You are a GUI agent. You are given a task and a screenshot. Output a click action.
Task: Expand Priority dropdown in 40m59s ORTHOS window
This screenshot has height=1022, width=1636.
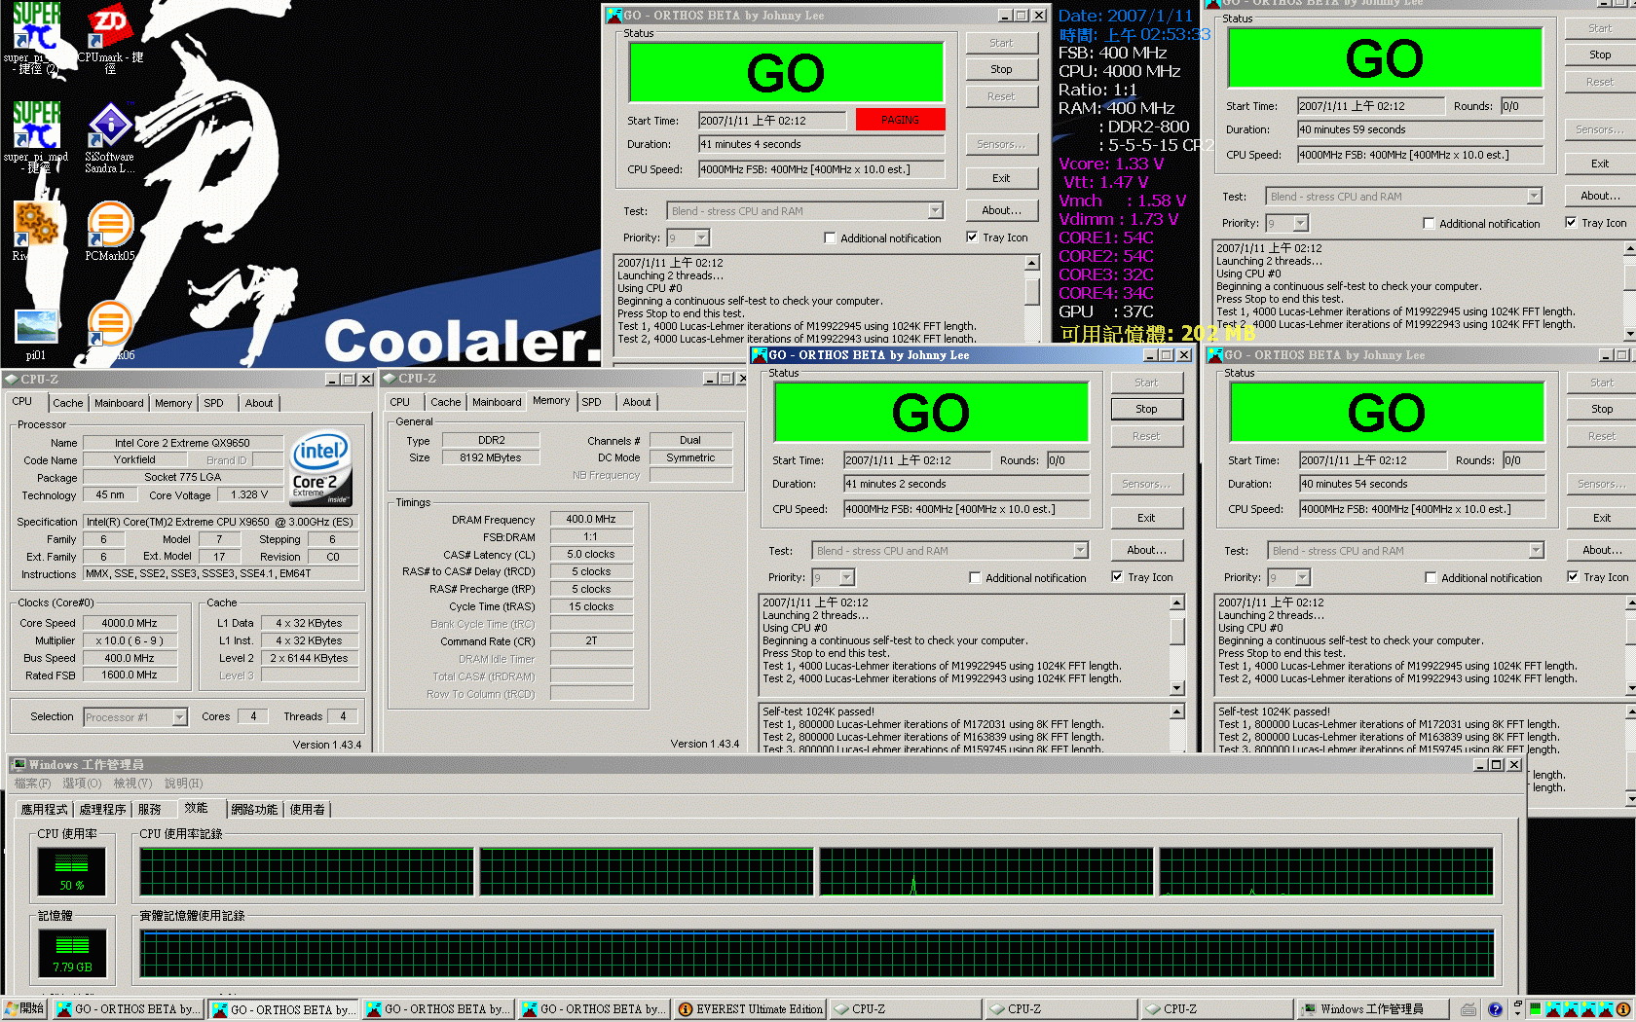click(x=1301, y=223)
